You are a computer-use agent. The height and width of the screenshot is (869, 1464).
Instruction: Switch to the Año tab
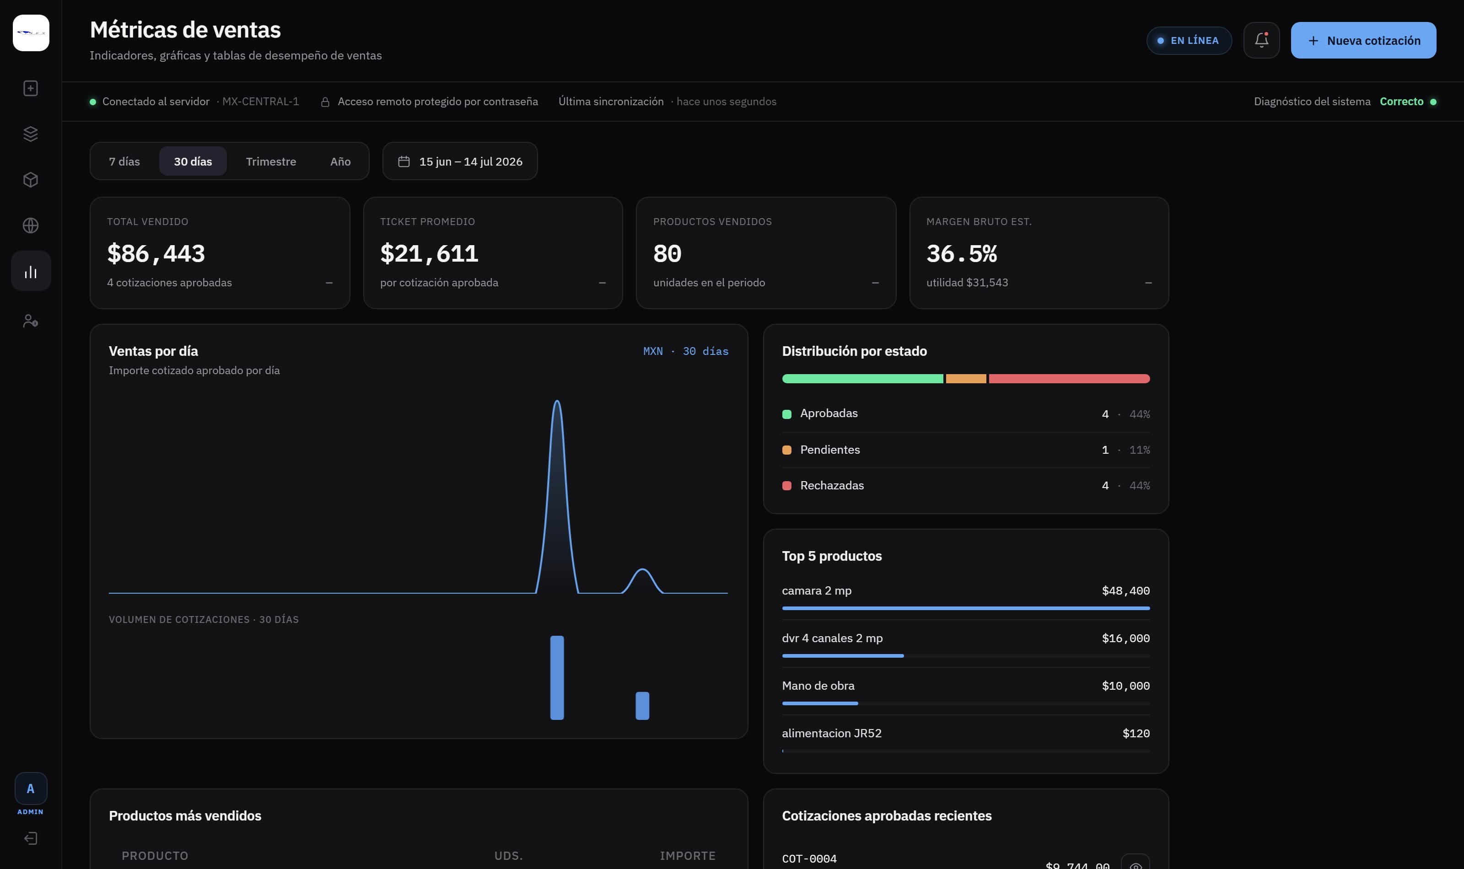pyautogui.click(x=340, y=161)
